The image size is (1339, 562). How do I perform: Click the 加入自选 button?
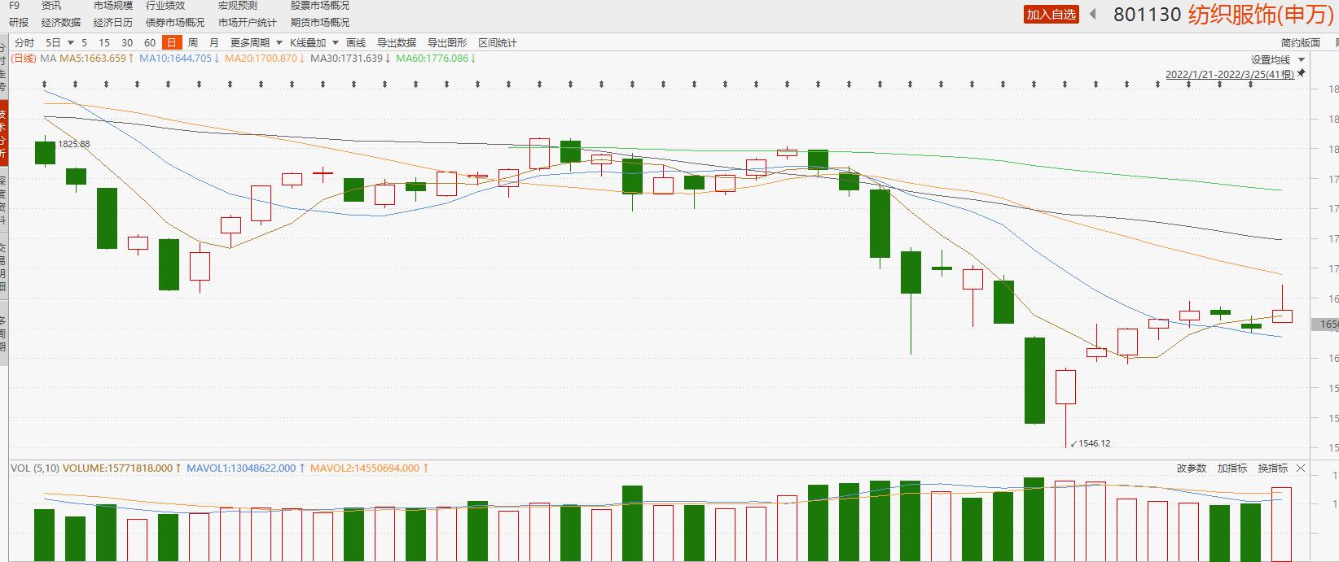1051,14
